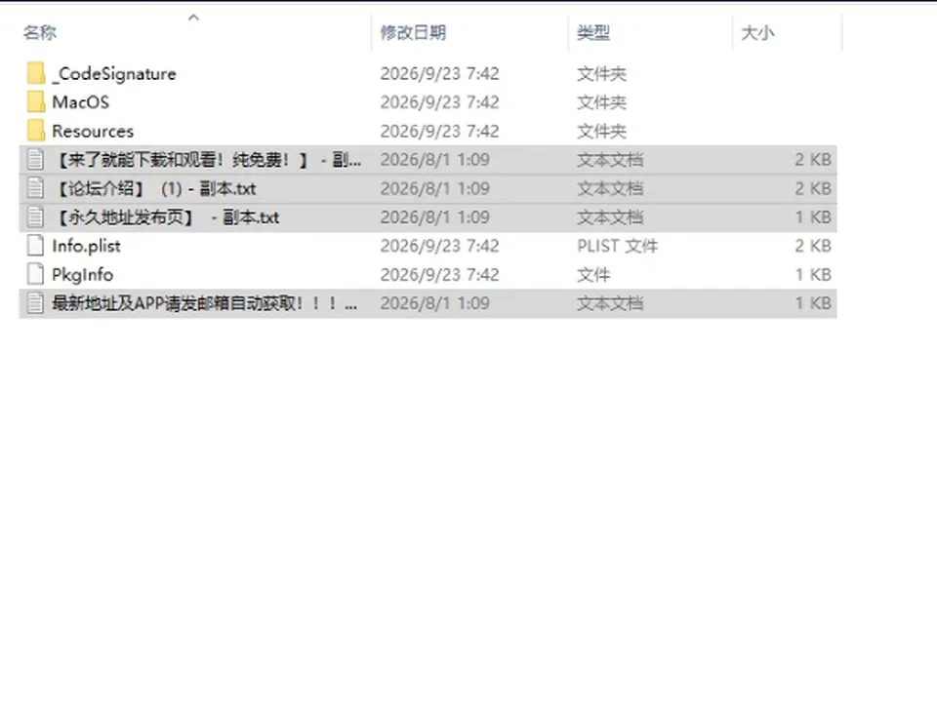
Task: Click the PkgInfo file icon
Action: (36, 274)
